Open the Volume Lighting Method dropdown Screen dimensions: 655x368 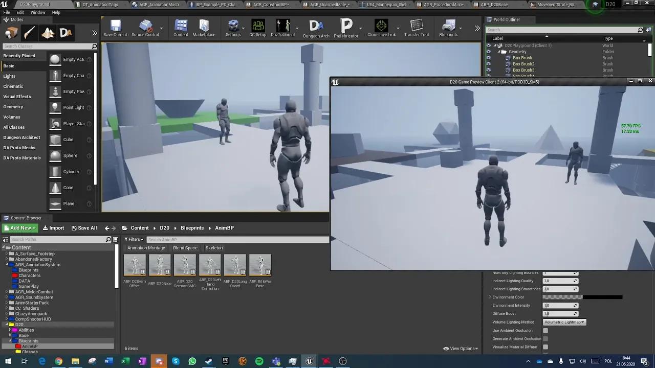pyautogui.click(x=564, y=322)
